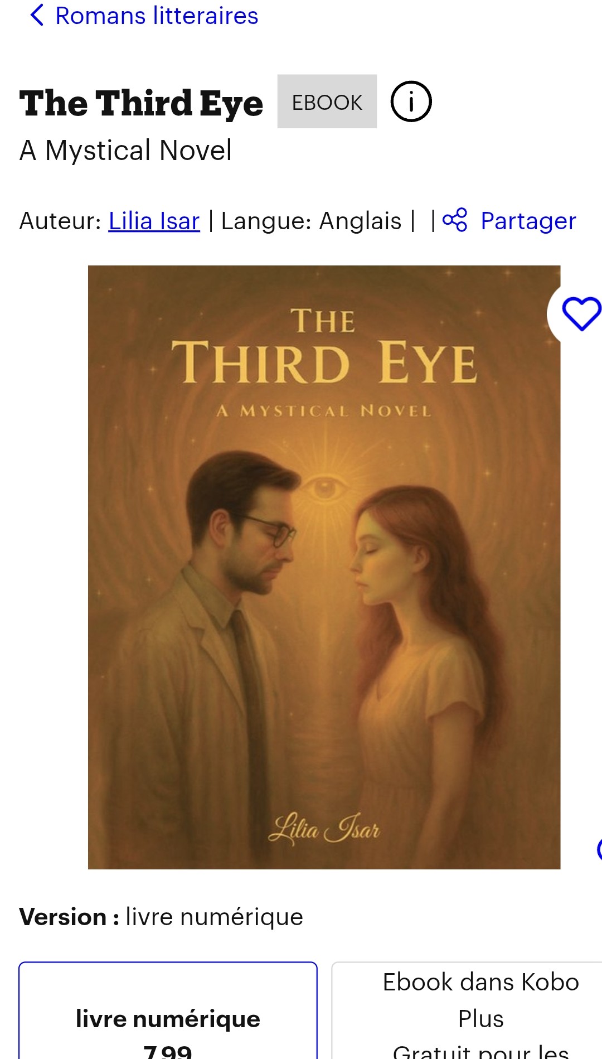
Task: Click the Partager text link
Action: point(528,221)
